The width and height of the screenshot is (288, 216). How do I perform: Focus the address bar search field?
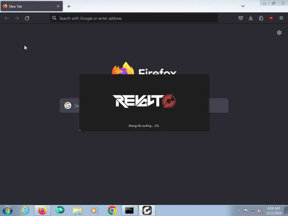point(134,18)
